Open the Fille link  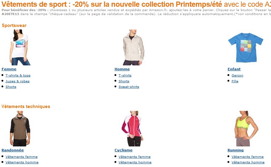tap(235, 81)
